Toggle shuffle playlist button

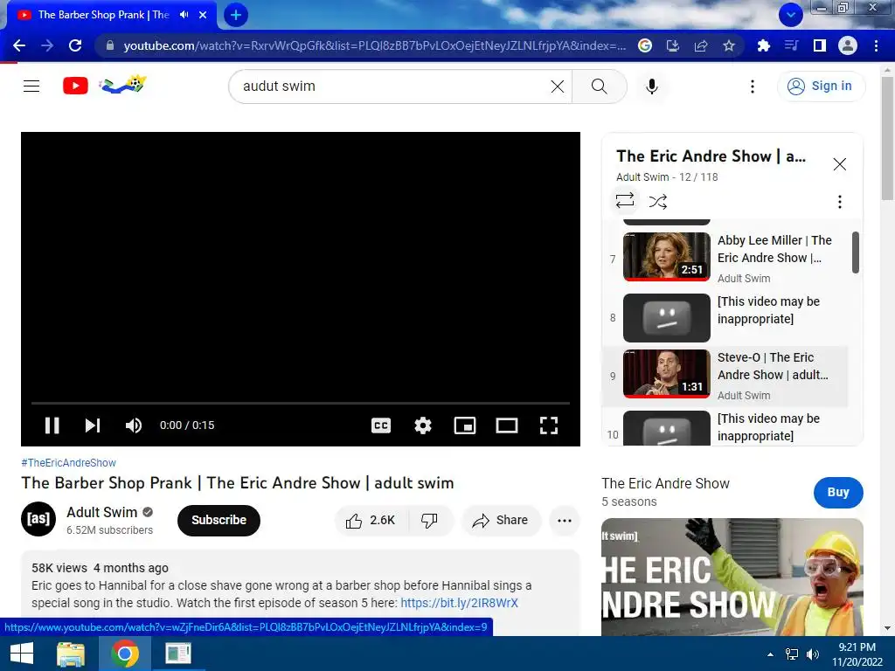click(x=657, y=202)
